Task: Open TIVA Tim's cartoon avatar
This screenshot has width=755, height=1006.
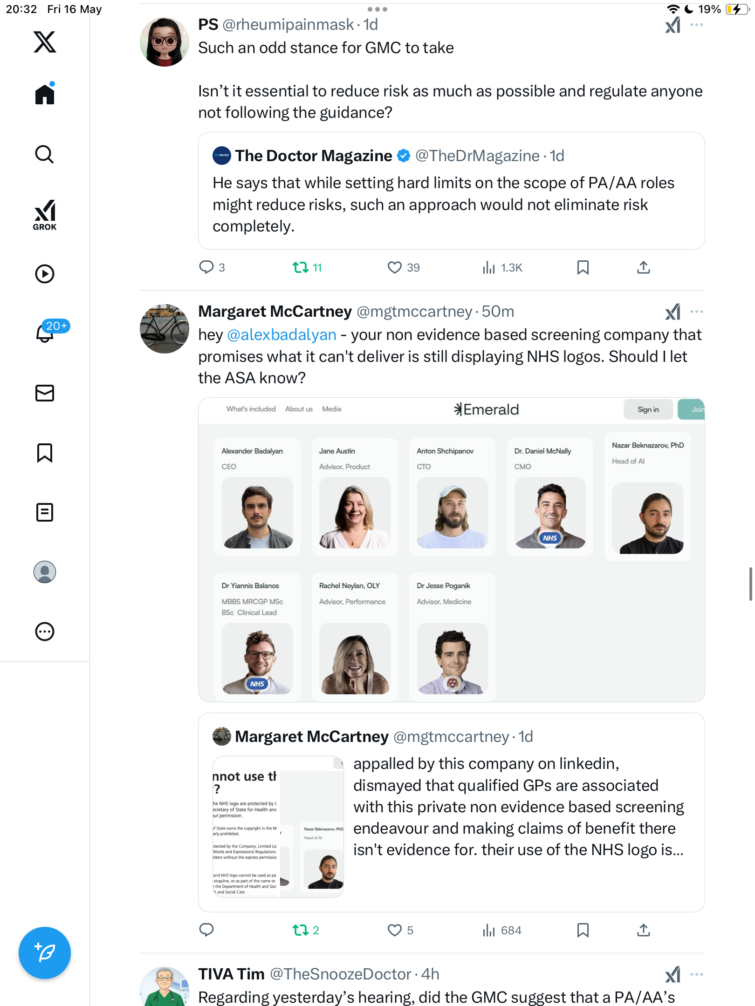Action: pos(165,986)
